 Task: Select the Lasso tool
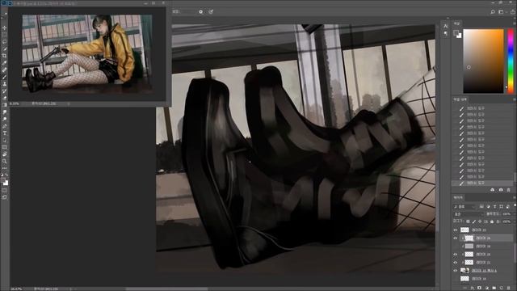pyautogui.click(x=4, y=41)
